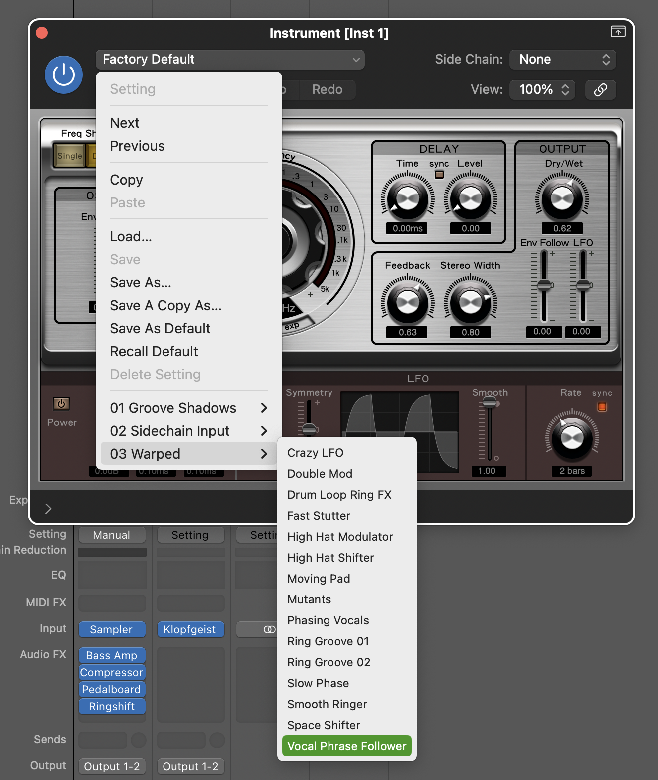
Task: Select the Smooth Ringer preset
Action: point(347,704)
